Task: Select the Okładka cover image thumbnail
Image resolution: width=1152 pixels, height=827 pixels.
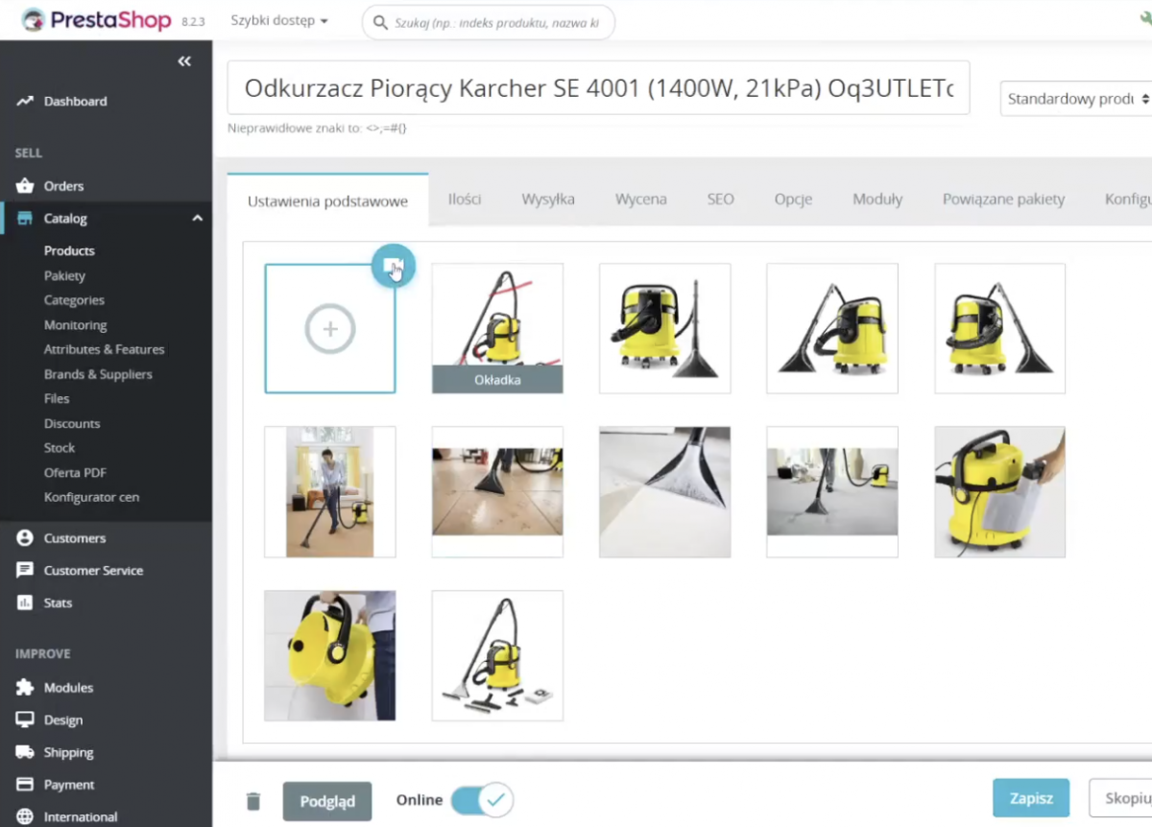Action: [x=497, y=328]
